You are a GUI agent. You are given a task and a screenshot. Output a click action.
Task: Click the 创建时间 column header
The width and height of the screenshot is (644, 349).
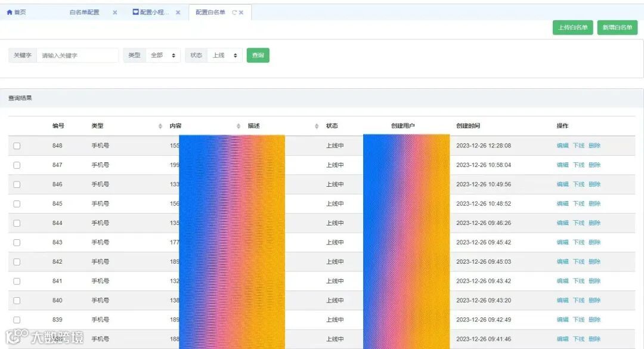coord(468,126)
